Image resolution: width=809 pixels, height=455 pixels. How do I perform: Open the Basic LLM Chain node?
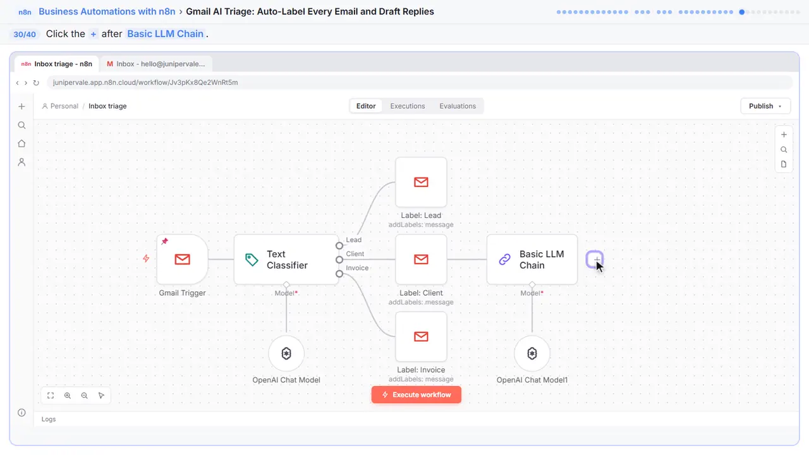tap(532, 259)
